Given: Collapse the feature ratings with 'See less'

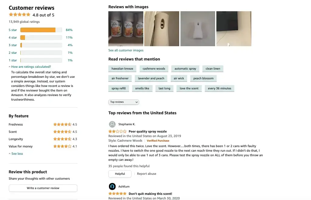Looking at the screenshot, I should (x=16, y=153).
